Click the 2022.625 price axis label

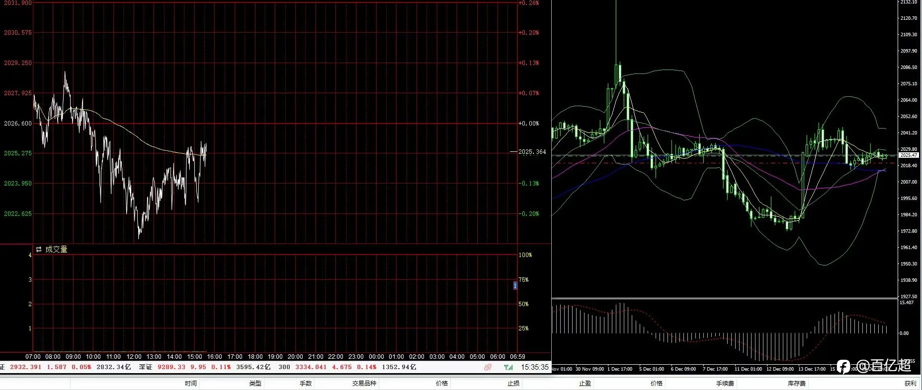(x=18, y=214)
